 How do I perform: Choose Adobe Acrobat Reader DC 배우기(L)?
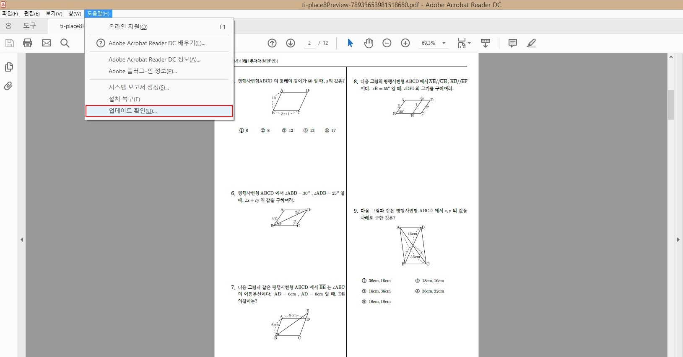159,43
